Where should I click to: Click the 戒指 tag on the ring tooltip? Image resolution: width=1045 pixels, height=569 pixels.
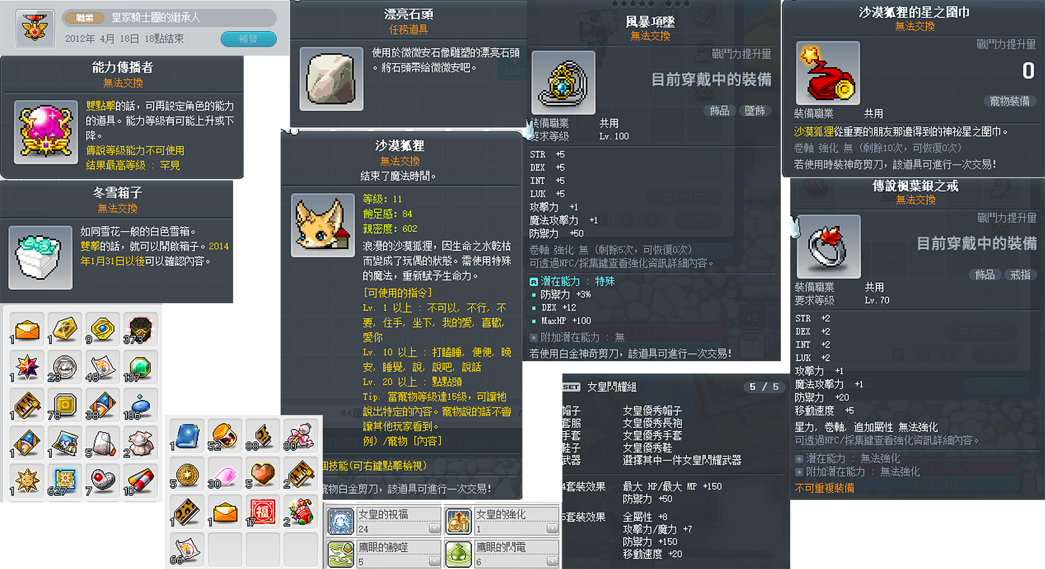click(x=1020, y=275)
